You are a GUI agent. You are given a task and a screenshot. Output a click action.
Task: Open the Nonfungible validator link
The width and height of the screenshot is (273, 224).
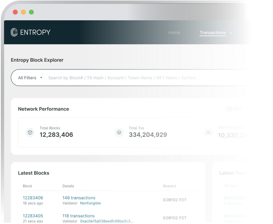pyautogui.click(x=90, y=203)
